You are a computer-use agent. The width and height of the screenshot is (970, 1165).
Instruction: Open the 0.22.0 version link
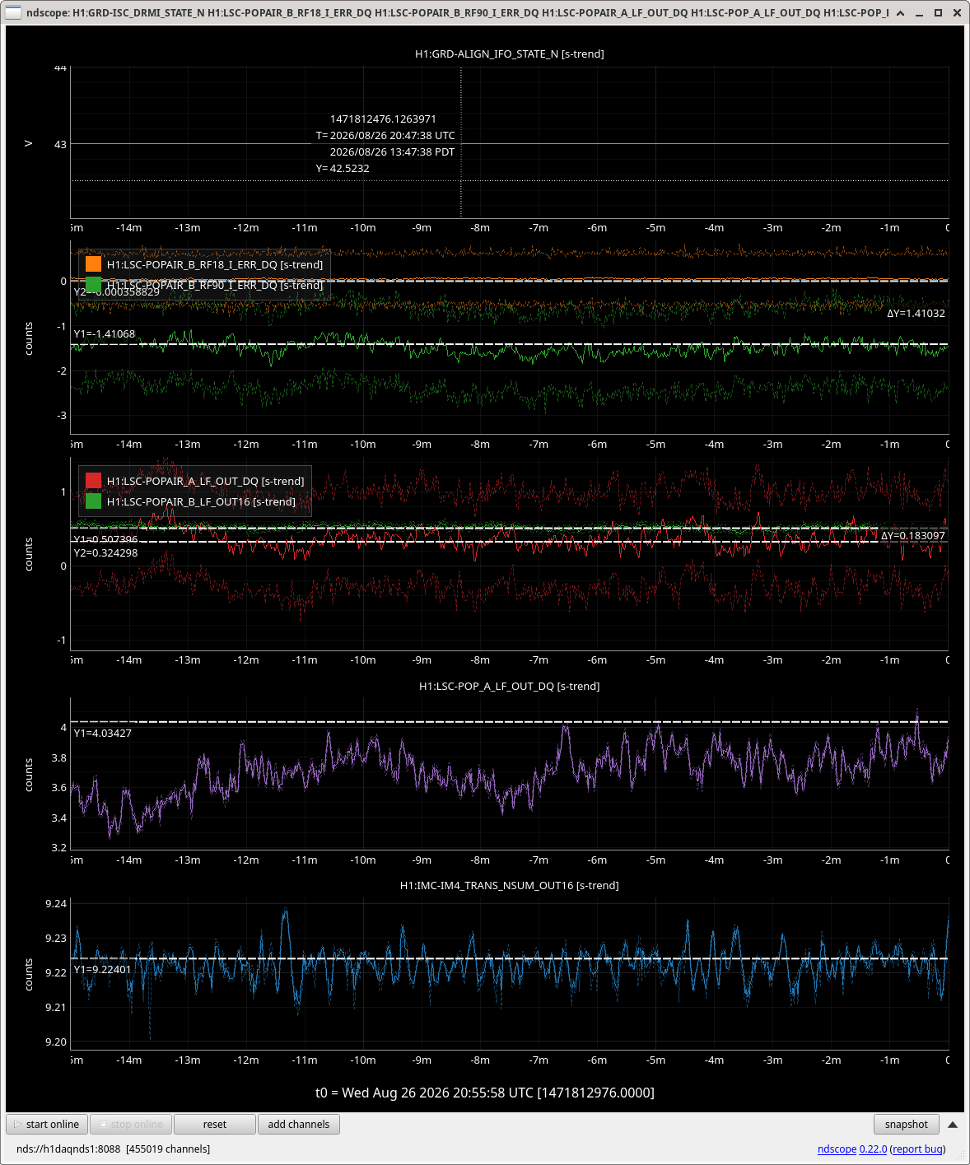[x=873, y=1149]
